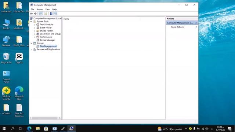Click the Name column header
Viewport: 235px width, 132px height.
66,19
